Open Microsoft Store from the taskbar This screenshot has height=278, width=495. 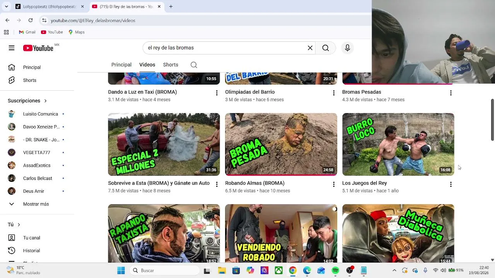point(236,271)
